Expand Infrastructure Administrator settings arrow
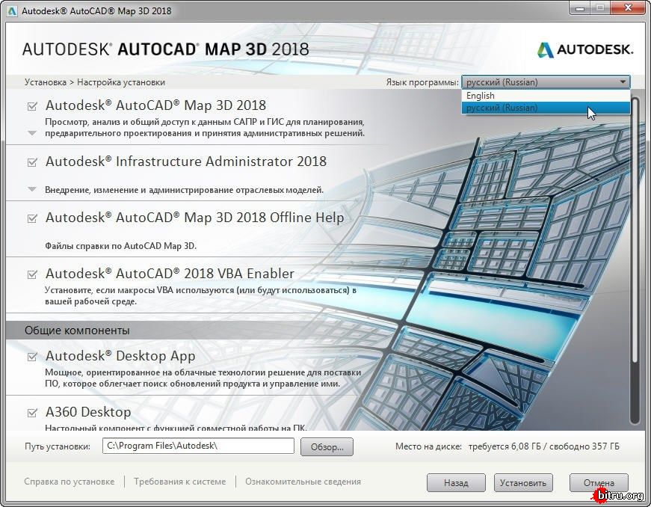Image resolution: width=651 pixels, height=507 pixels. pos(32,189)
